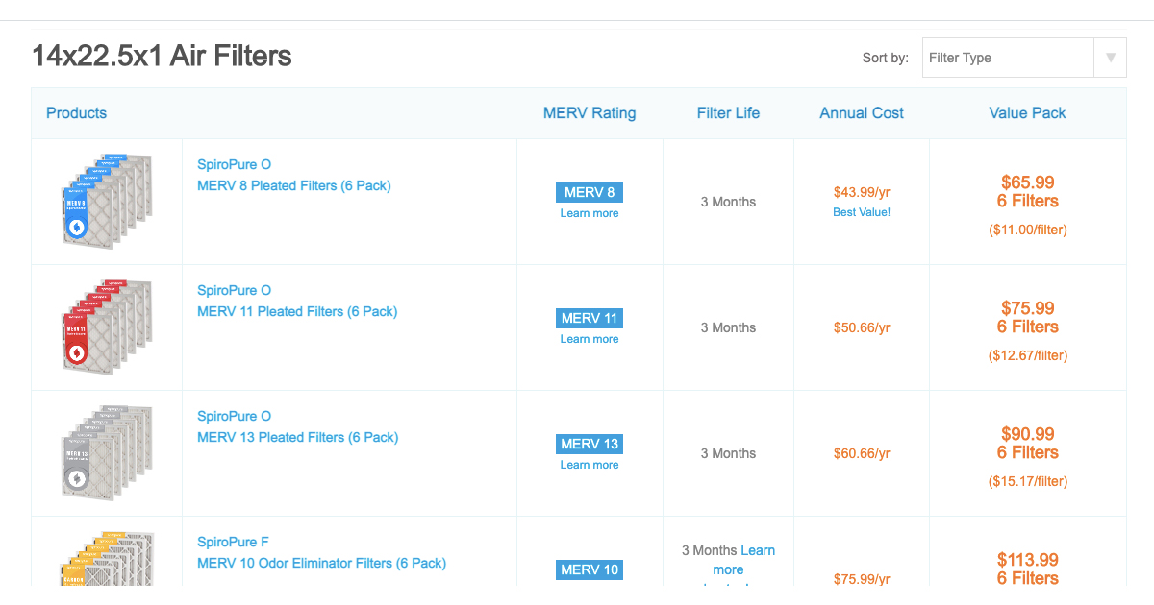This screenshot has width=1154, height=605.
Task: Click the SpiroPure F brand link
Action: coord(234,542)
